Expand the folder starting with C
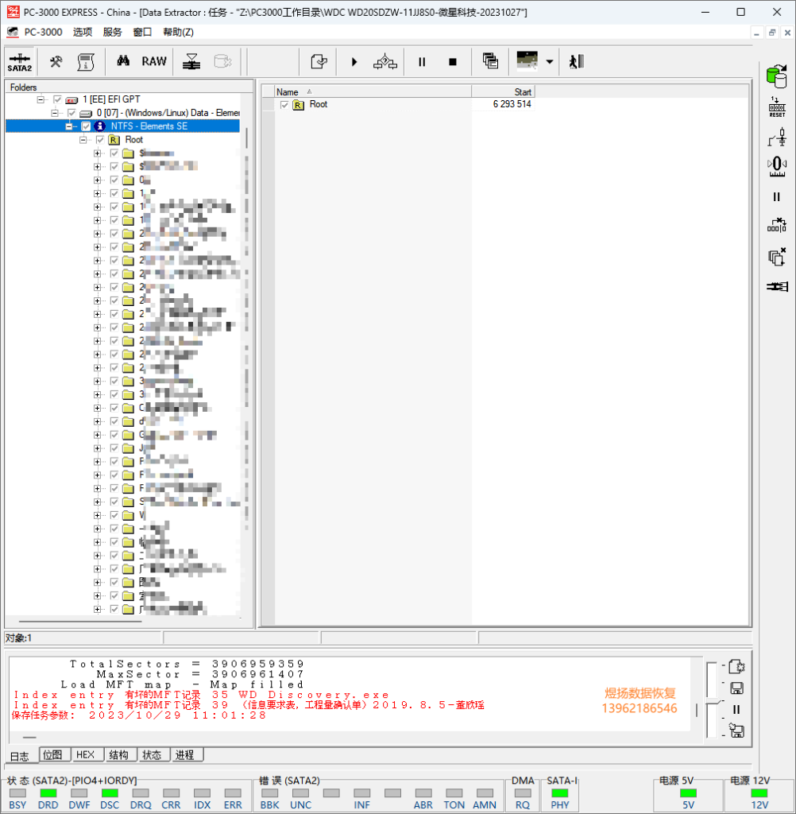Screen dimensions: 796x814 point(97,408)
